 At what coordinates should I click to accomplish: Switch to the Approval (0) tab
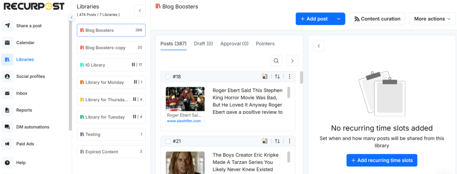[234, 44]
